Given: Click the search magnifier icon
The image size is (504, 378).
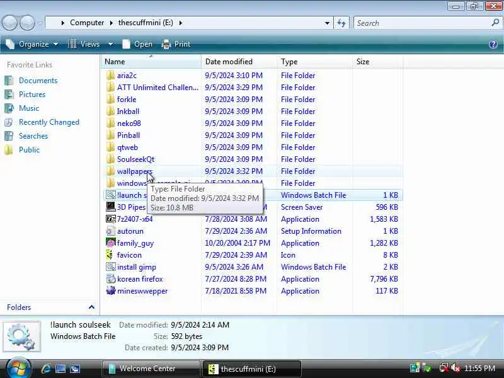Looking at the screenshot, I should pos(495,23).
